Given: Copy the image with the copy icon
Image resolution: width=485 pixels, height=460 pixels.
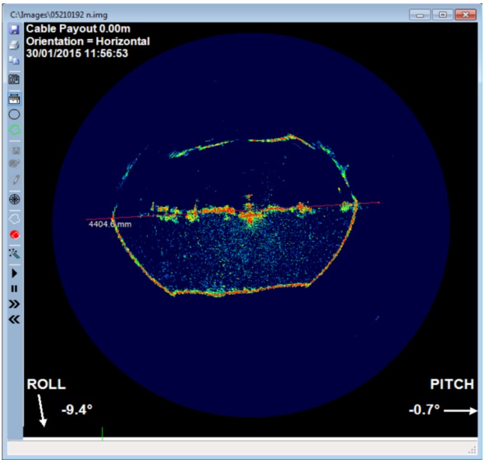Looking at the screenshot, I should [x=14, y=60].
